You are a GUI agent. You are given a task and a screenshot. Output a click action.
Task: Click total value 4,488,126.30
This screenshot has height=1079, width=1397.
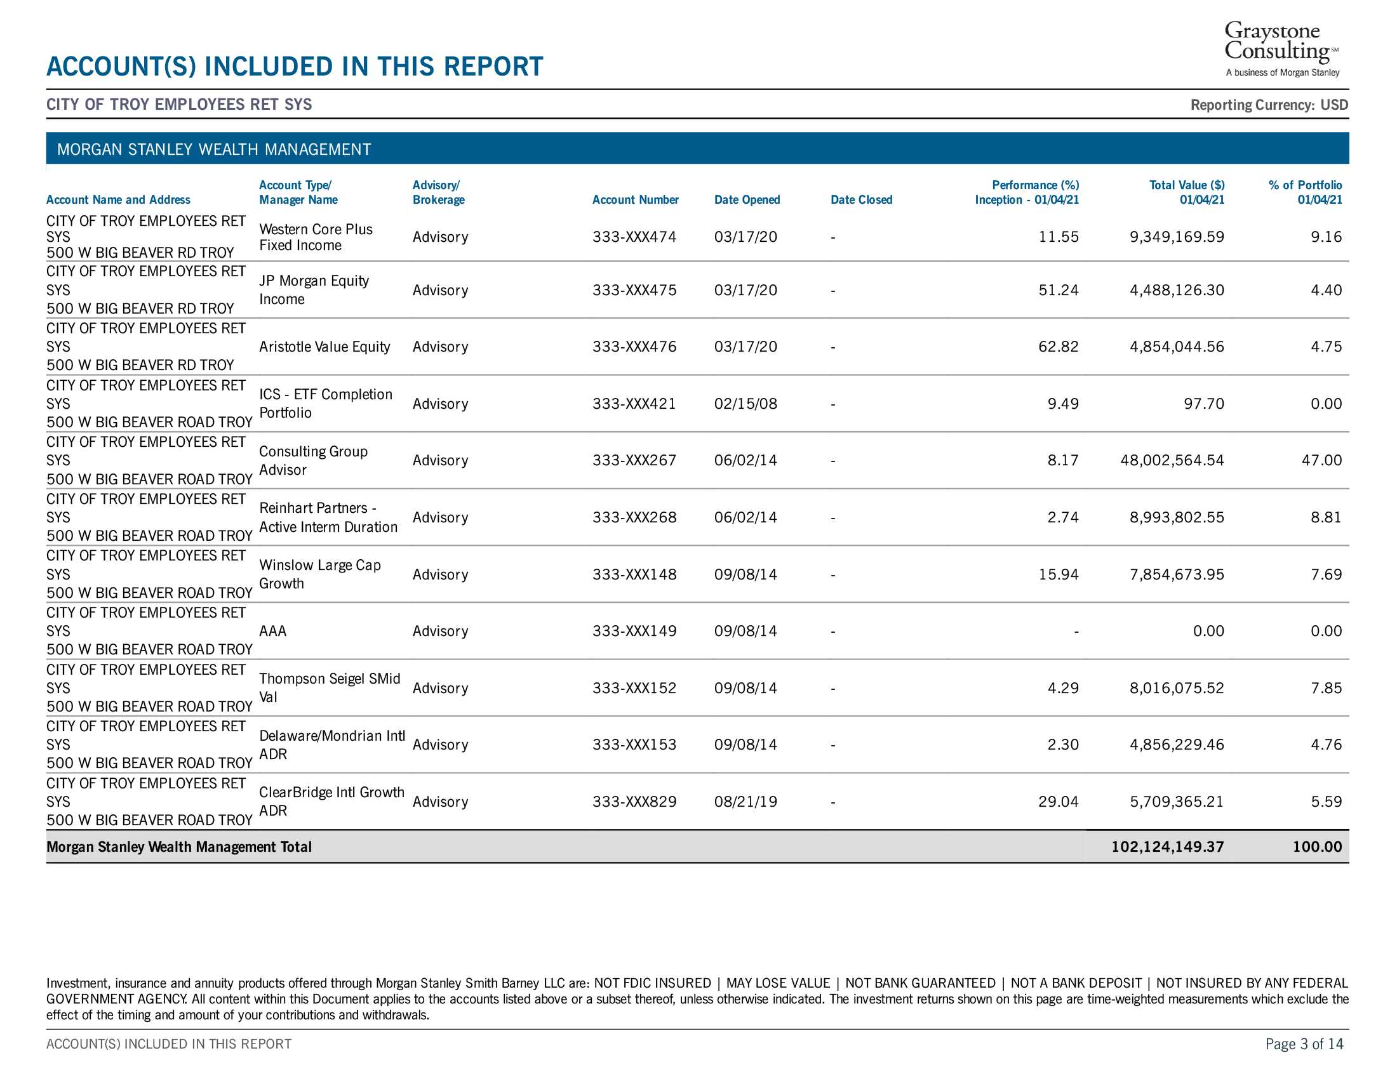point(1177,290)
